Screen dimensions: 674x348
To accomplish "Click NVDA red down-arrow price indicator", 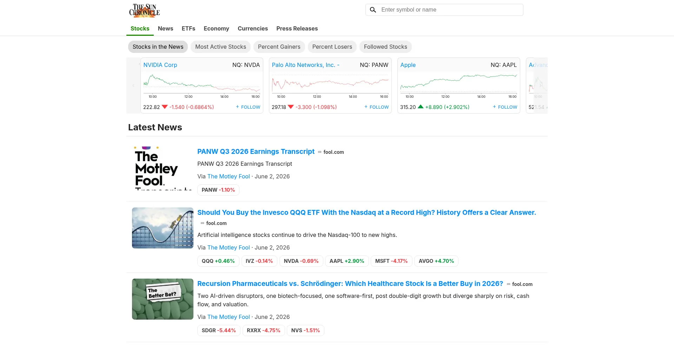I will 165,107.
